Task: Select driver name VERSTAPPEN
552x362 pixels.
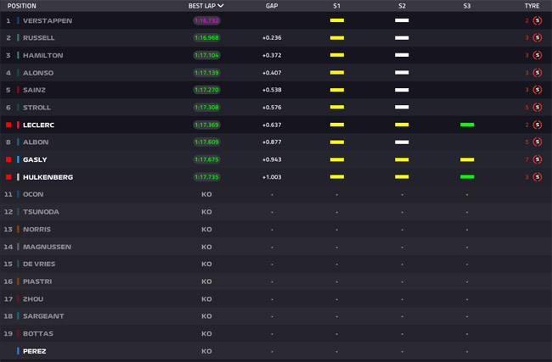Action: 48,20
